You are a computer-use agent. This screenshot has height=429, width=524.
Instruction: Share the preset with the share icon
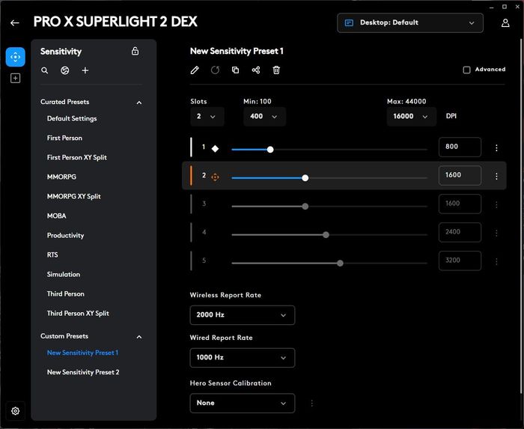[x=256, y=70]
